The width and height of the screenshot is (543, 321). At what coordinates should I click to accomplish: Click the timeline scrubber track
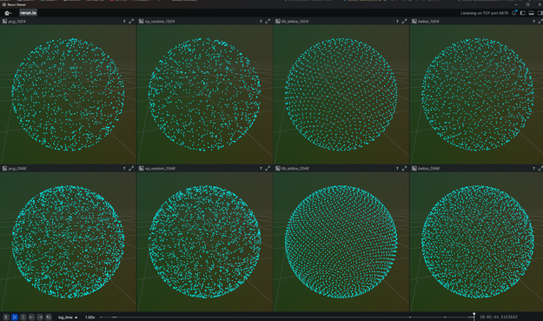pos(288,318)
